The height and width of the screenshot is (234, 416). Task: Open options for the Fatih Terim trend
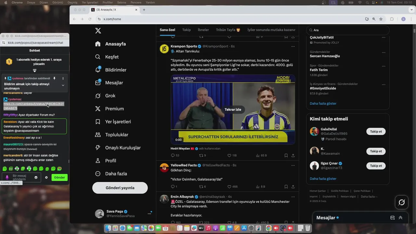click(383, 66)
